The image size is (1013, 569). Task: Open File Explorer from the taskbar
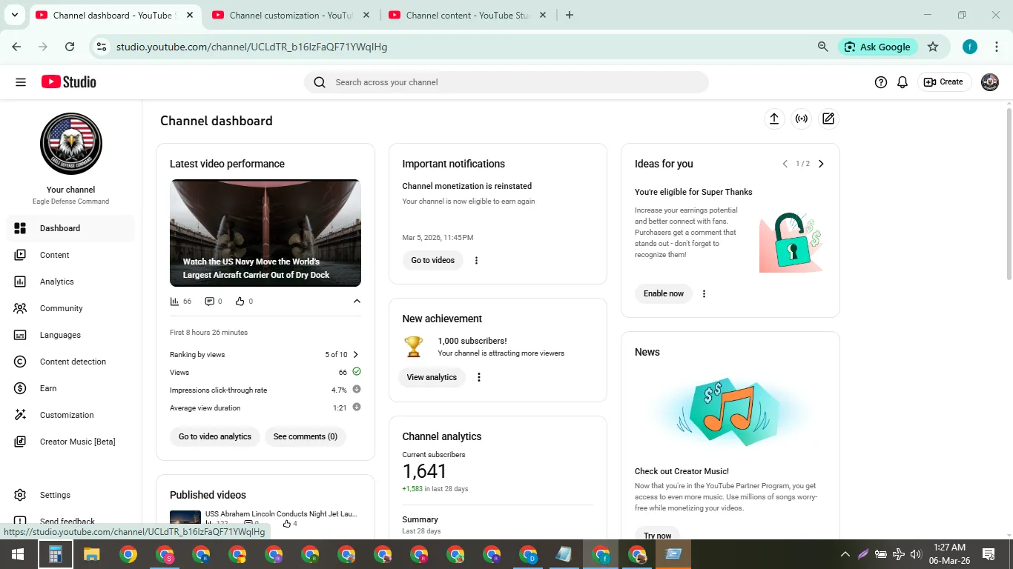pos(91,554)
